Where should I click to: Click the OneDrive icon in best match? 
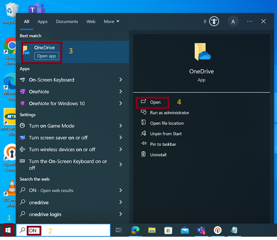(26, 50)
